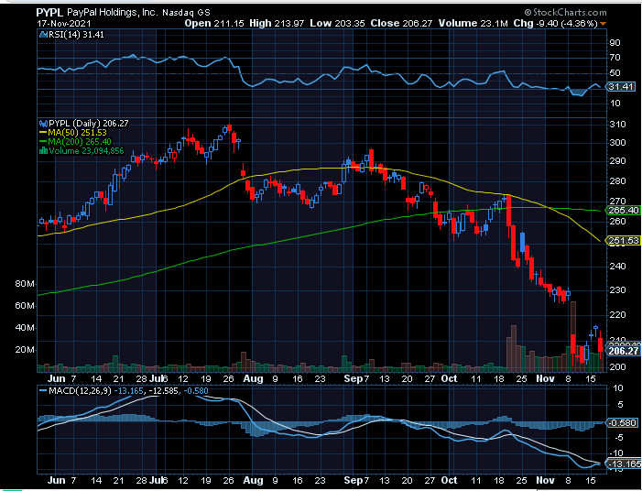Click the RSI(14) indicator icon

(43, 35)
